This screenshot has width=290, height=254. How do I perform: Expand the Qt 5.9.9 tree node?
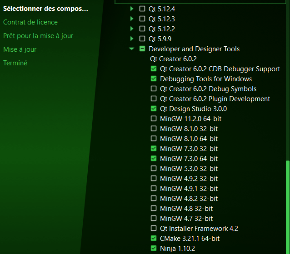tap(132, 39)
